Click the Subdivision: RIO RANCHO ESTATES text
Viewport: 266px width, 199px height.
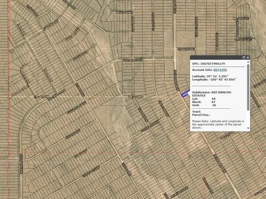tap(212, 94)
